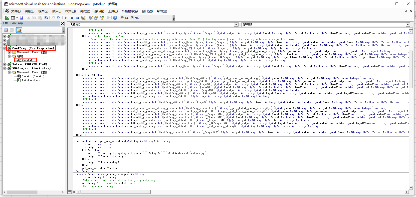
Task: Select CoolProp (CoolProp.xlam) project item
Action: (x=33, y=48)
